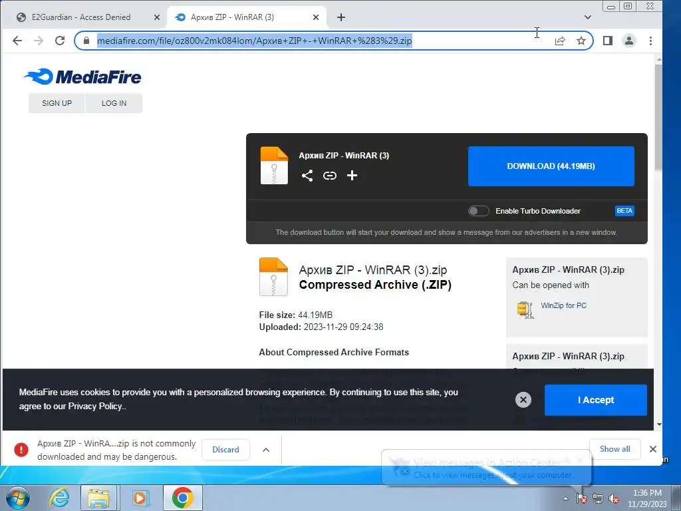Image resolution: width=681 pixels, height=511 pixels.
Task: Click the scrollbar down arrow
Action: tap(659, 425)
